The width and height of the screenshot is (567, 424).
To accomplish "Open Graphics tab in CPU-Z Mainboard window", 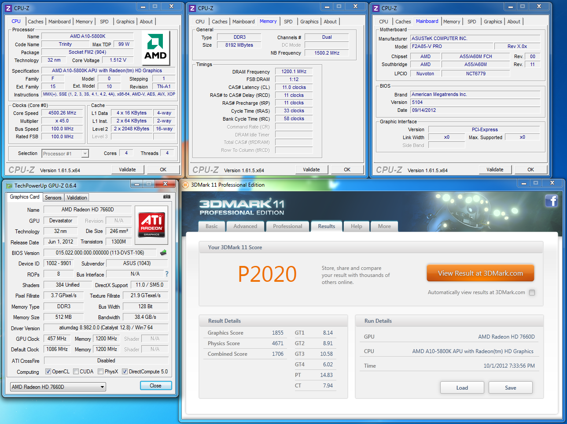I will [493, 22].
